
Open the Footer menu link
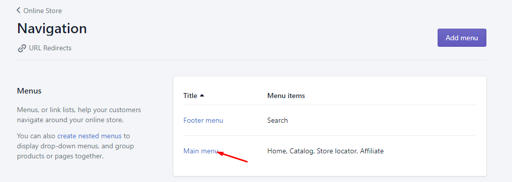coord(203,120)
